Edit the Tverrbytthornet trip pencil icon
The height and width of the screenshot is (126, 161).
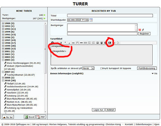pos(5,75)
